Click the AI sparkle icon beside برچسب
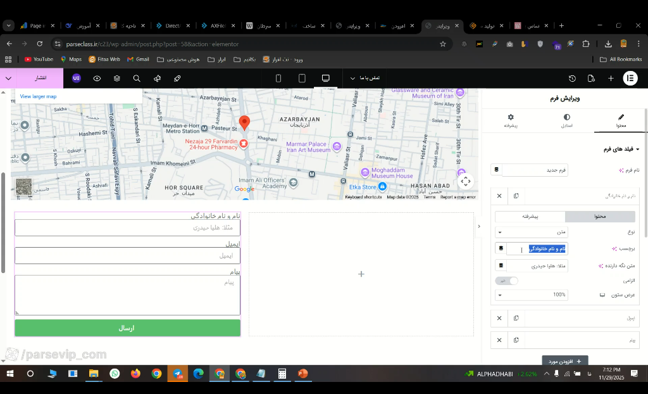648x394 pixels. (614, 249)
